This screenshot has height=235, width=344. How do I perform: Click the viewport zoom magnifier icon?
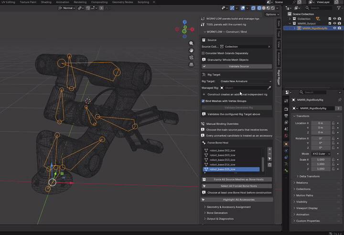(x=191, y=43)
